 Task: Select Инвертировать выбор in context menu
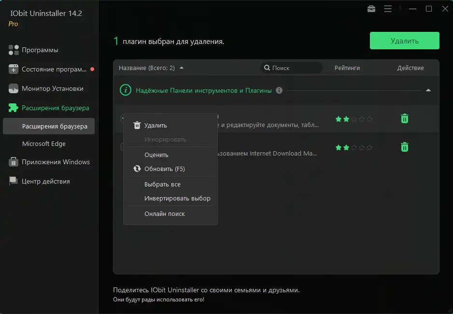177,199
